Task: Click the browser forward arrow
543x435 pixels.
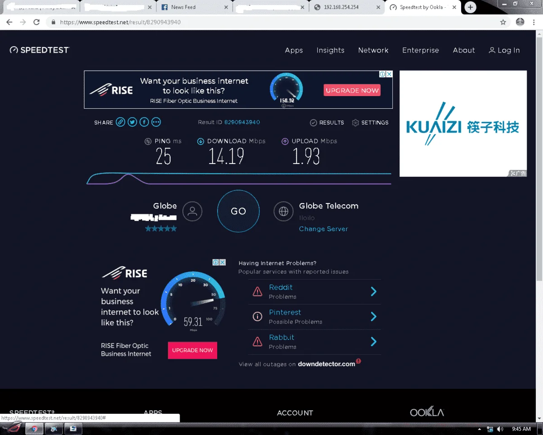Action: (23, 22)
